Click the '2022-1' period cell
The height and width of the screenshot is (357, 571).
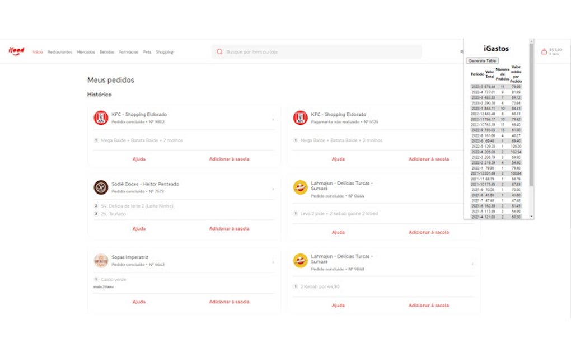pyautogui.click(x=477, y=168)
